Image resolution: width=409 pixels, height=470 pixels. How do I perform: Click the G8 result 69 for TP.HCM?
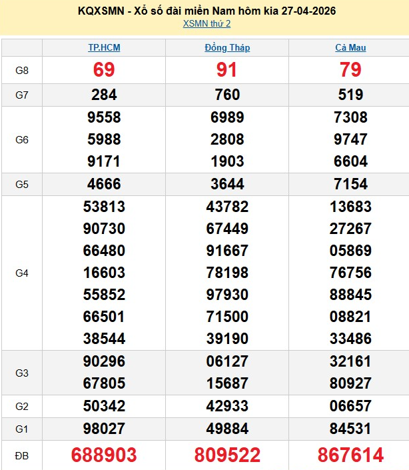[x=104, y=70]
